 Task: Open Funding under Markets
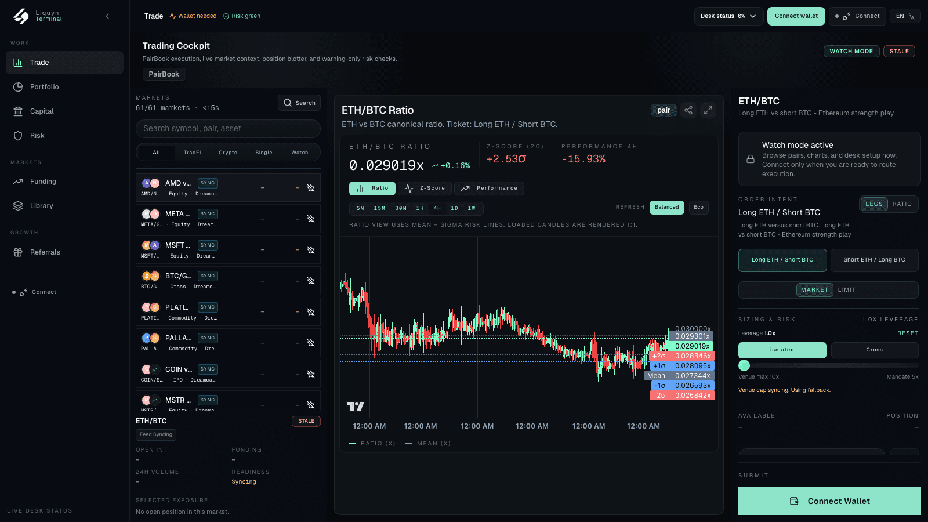pyautogui.click(x=64, y=182)
